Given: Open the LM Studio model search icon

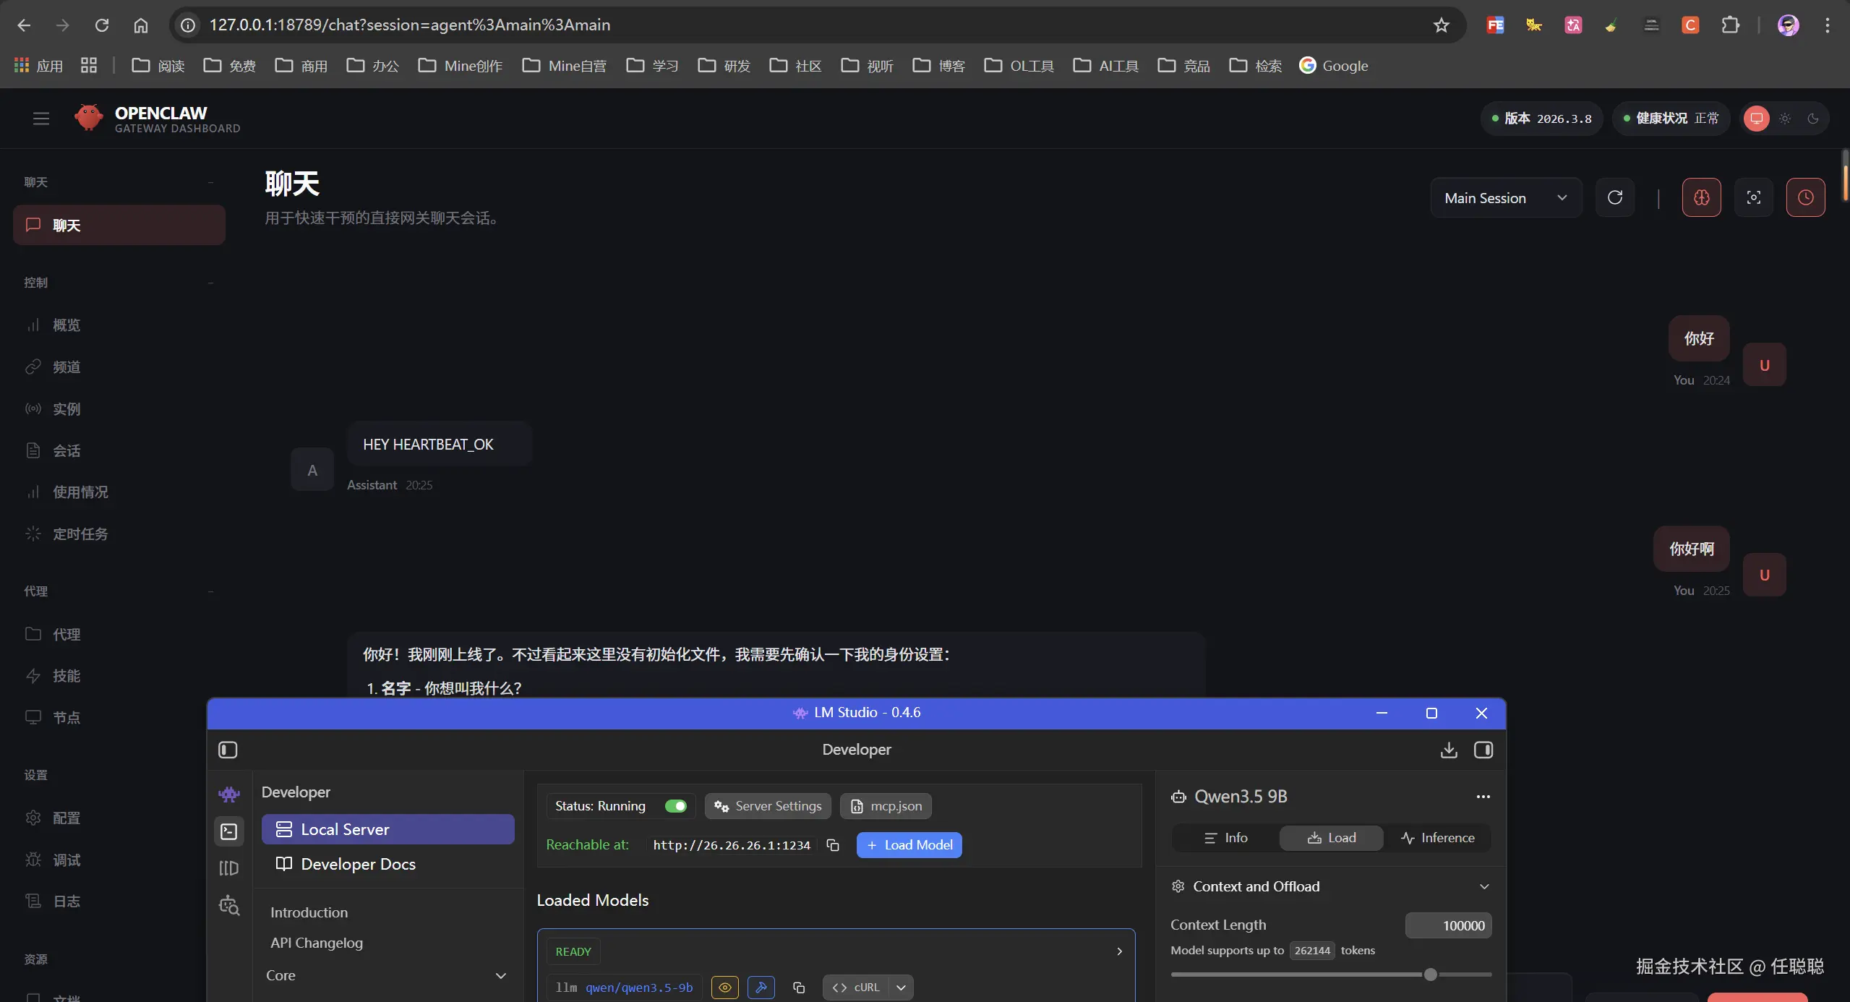Looking at the screenshot, I should 229,905.
